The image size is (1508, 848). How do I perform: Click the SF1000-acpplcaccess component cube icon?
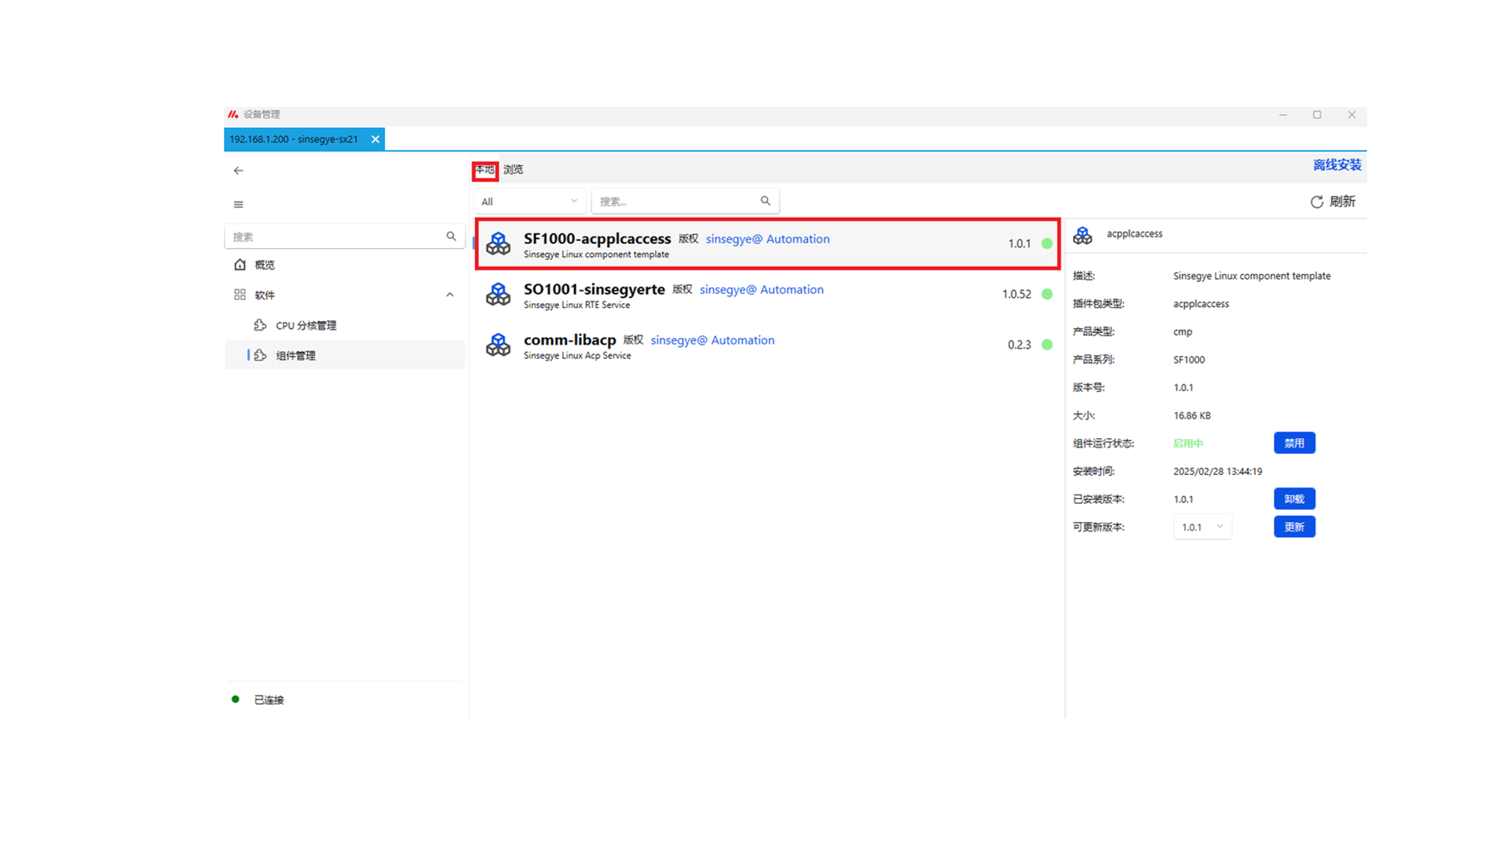(498, 243)
